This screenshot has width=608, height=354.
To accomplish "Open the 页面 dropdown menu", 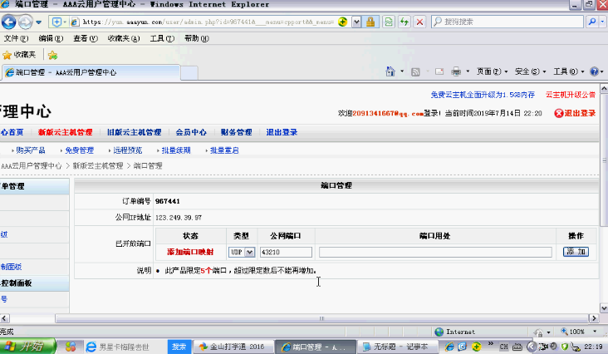I will tap(492, 71).
